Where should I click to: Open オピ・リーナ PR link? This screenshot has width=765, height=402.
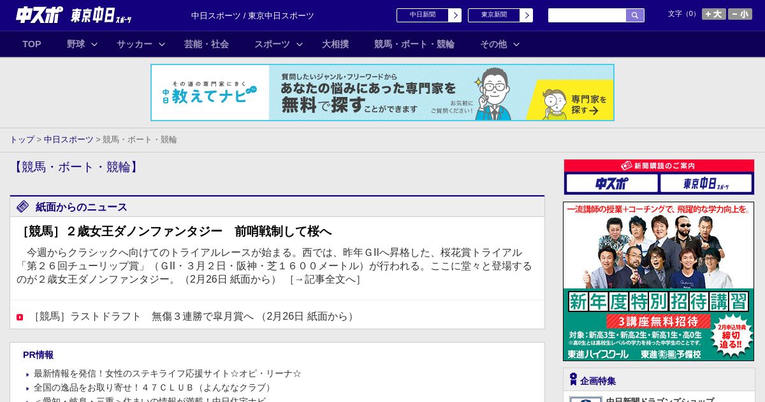pos(168,373)
